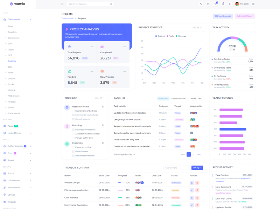Expand the Authentication sidebar menu

pyautogui.click(x=17, y=146)
